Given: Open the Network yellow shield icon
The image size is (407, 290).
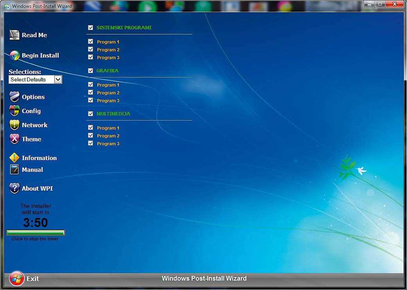Looking at the screenshot, I should click(x=14, y=125).
